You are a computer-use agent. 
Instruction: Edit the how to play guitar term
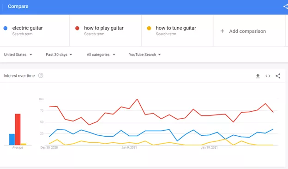coord(104,28)
